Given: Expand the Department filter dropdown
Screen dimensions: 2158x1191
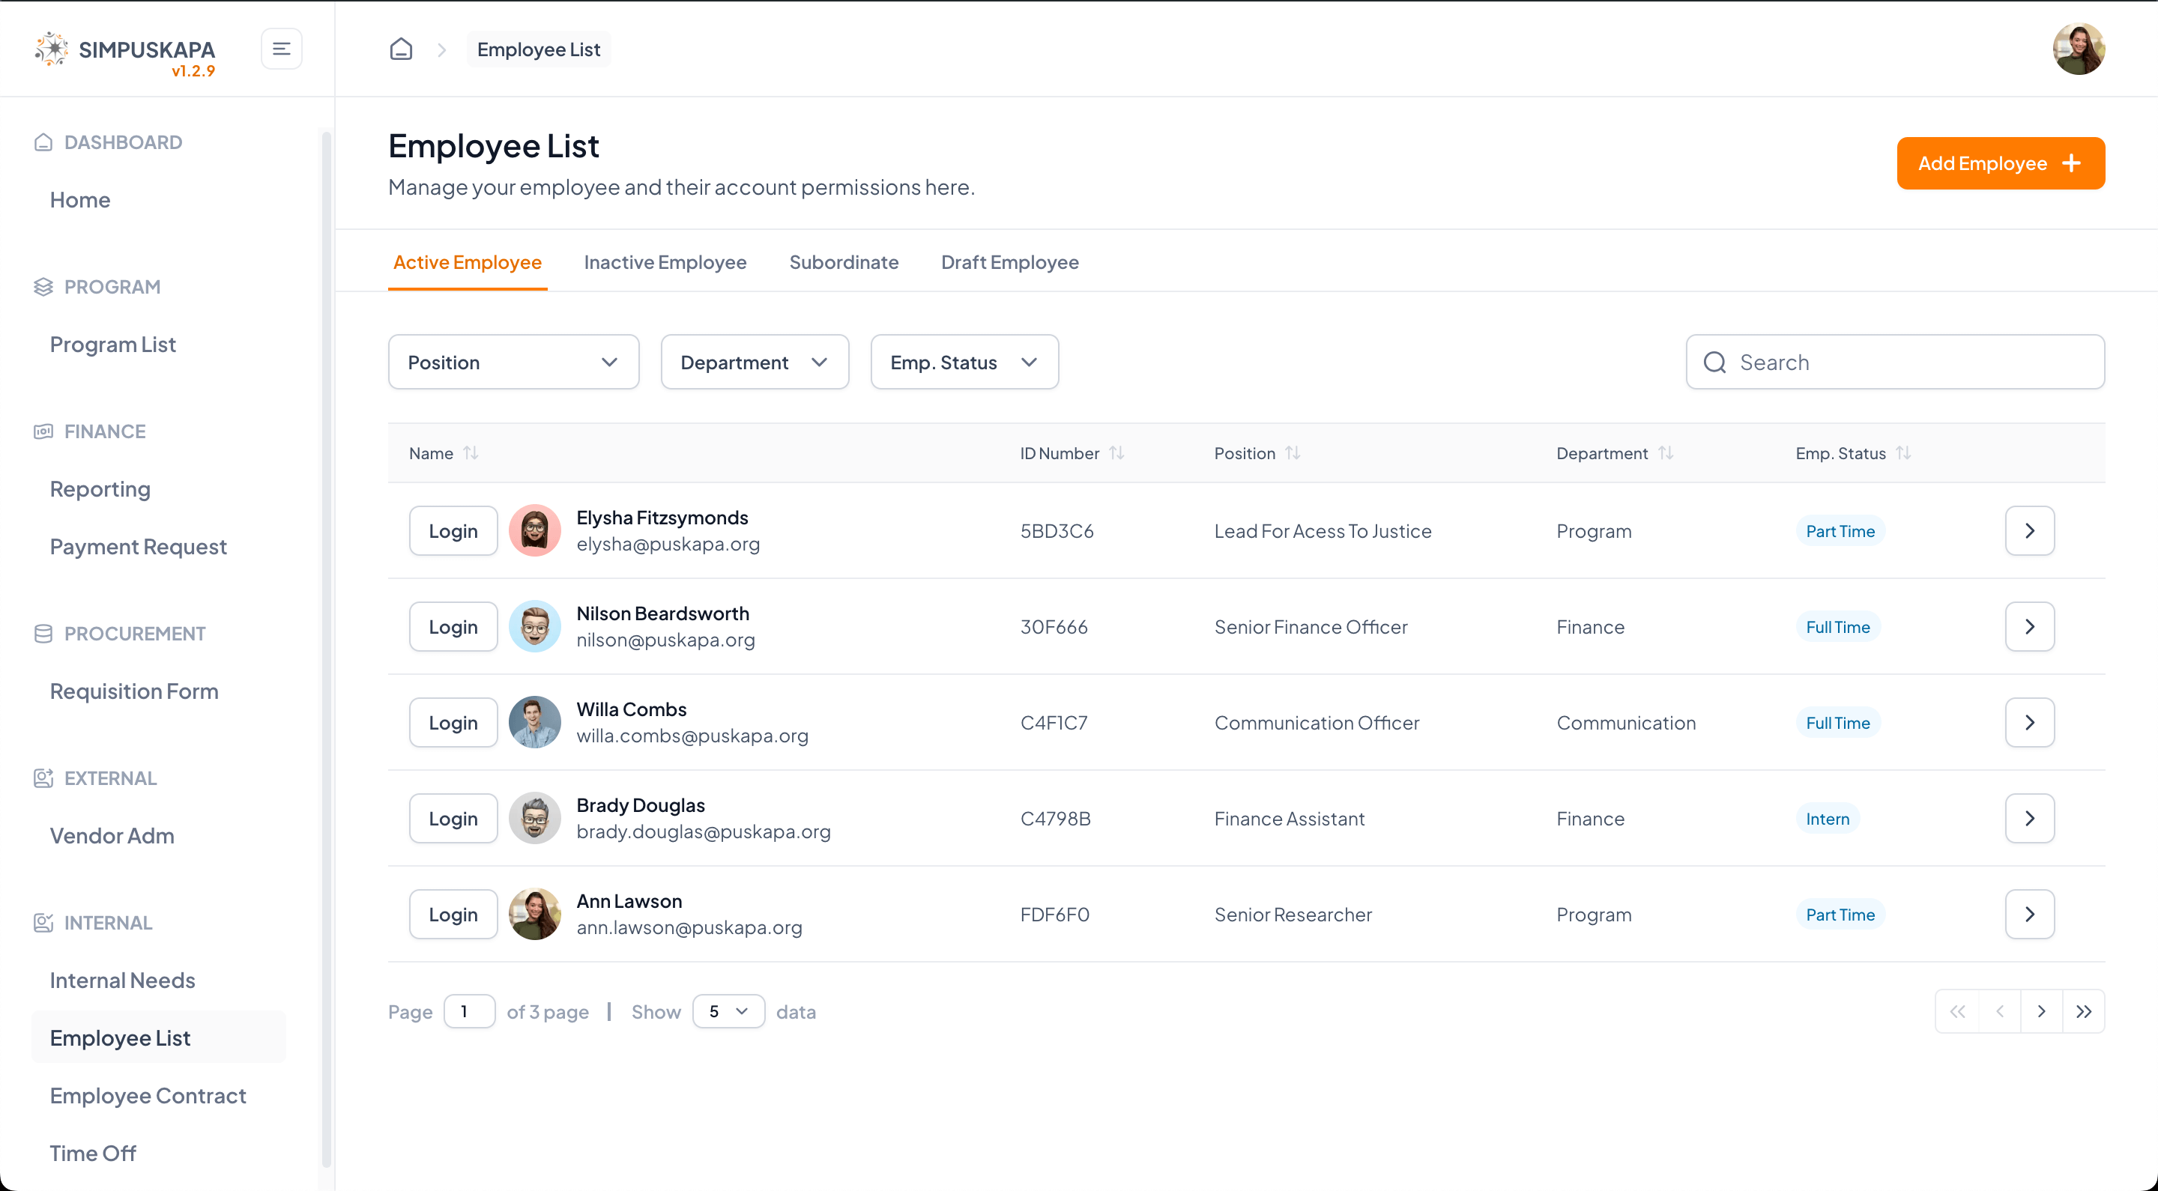Looking at the screenshot, I should coord(754,363).
